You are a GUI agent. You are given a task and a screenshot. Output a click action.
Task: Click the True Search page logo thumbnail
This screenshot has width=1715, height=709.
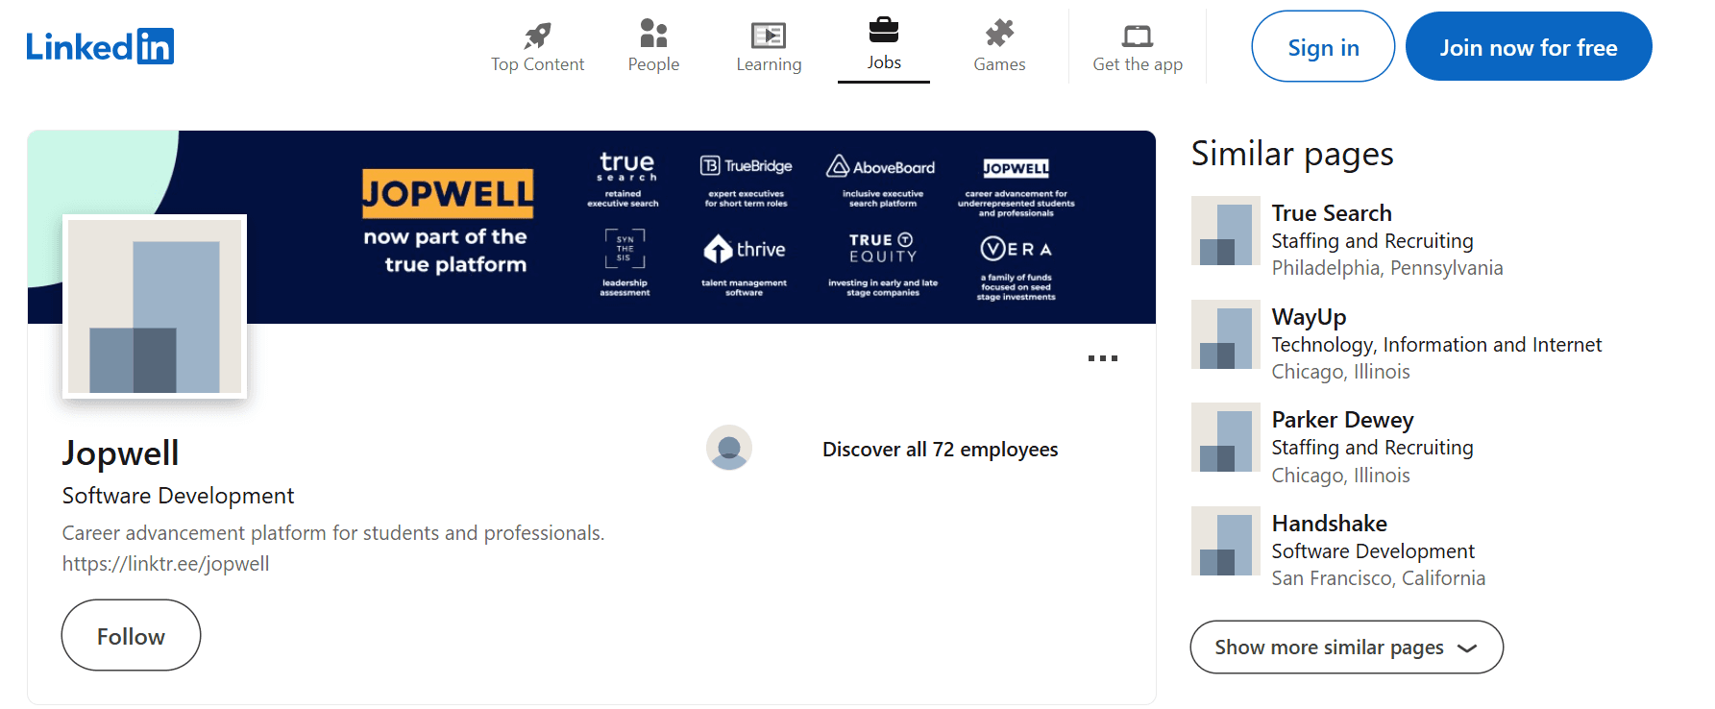[1226, 231]
